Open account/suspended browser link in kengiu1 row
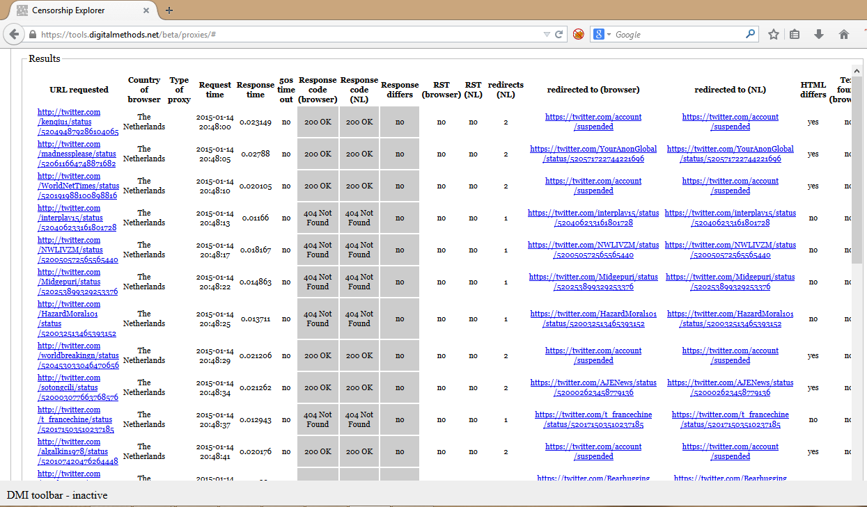Screen dimensions: 867x507 coord(593,122)
